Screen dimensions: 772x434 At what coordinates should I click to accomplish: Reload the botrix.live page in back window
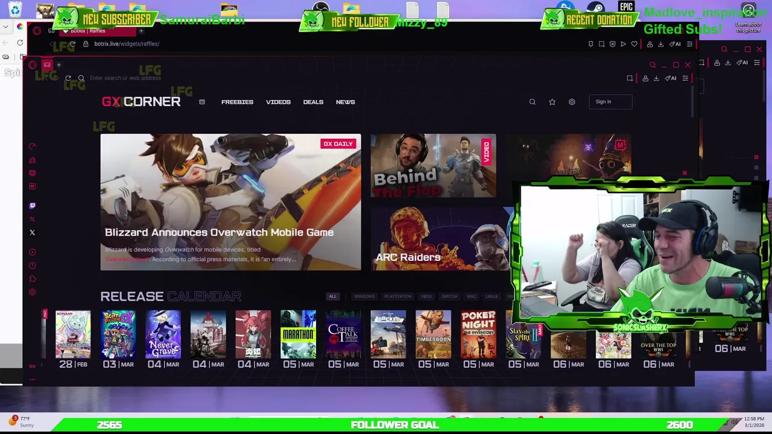(x=72, y=44)
